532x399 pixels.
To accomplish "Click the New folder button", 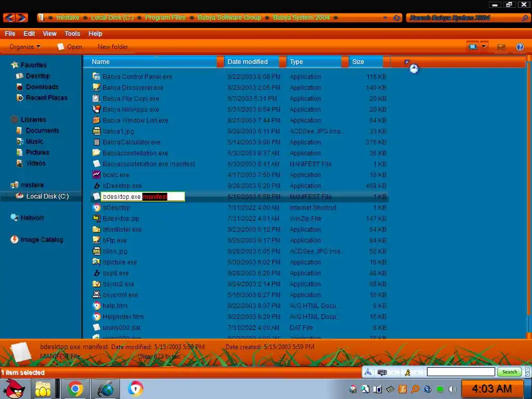I will pyautogui.click(x=113, y=47).
